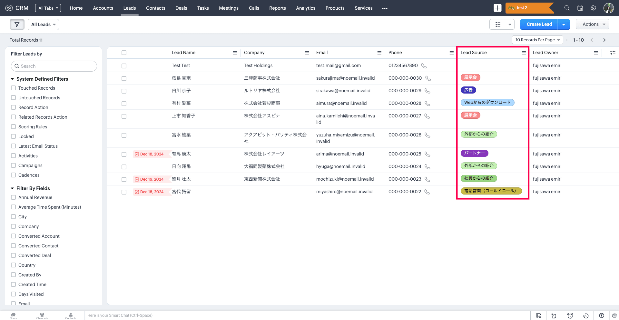Check the Annual Revenue field filter
Viewport: 619px width, 320px height.
[13, 197]
